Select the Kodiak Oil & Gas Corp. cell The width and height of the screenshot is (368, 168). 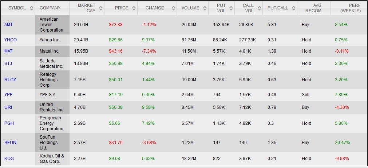(52, 159)
